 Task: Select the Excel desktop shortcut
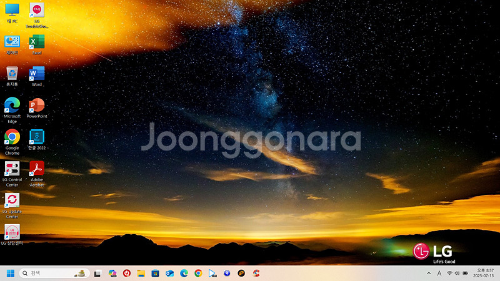(37, 44)
